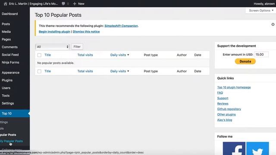Viewport: 276px width, 155px height.
Task: Open the Simpleshift Companion plugin link
Action: 121,26
